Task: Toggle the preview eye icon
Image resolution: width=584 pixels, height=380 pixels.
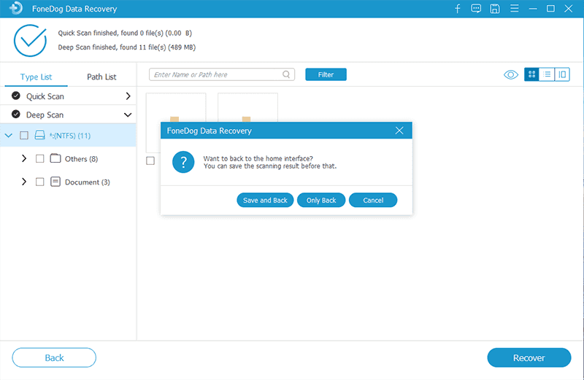Action: point(510,75)
